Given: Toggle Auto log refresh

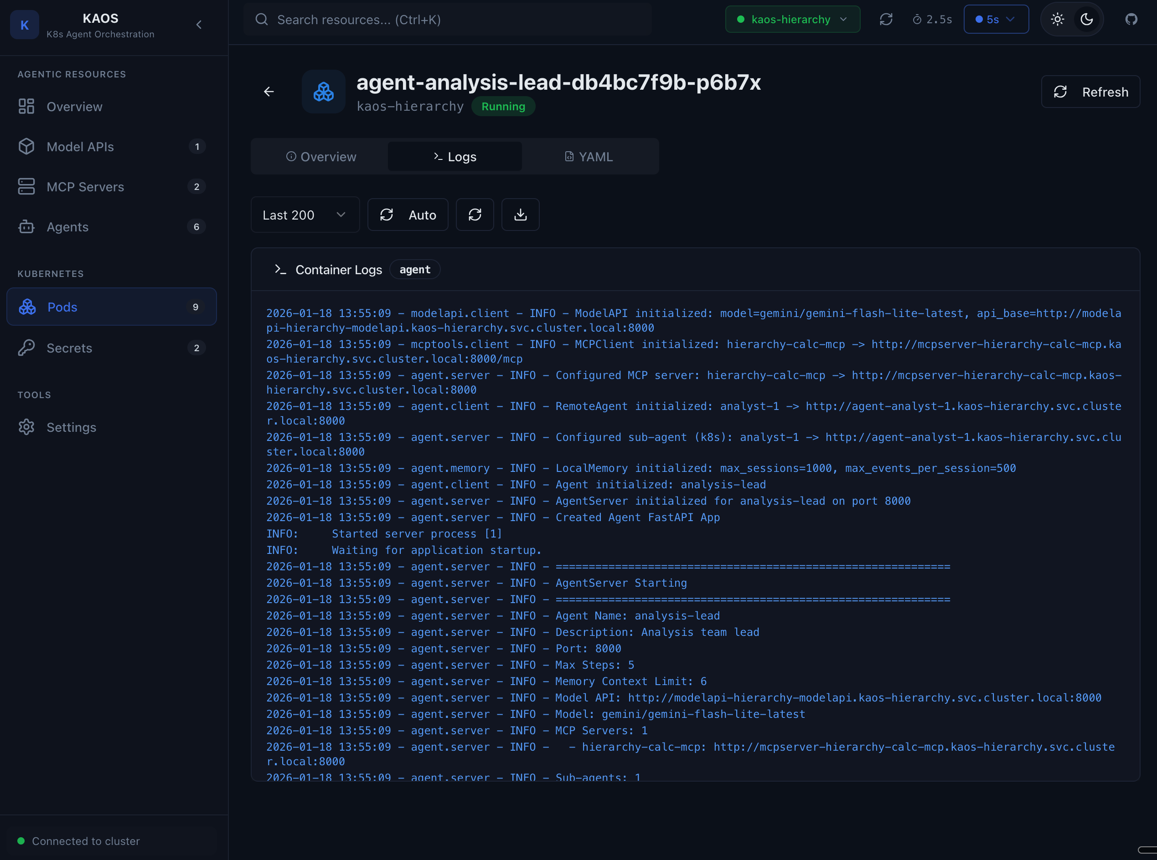Looking at the screenshot, I should tap(408, 215).
